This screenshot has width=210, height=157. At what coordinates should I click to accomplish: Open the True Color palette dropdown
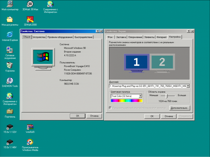140,96
